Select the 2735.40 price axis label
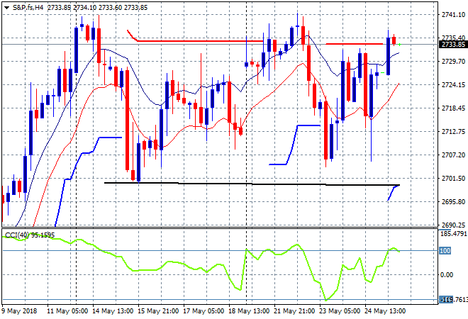The height and width of the screenshot is (319, 468). coord(453,38)
